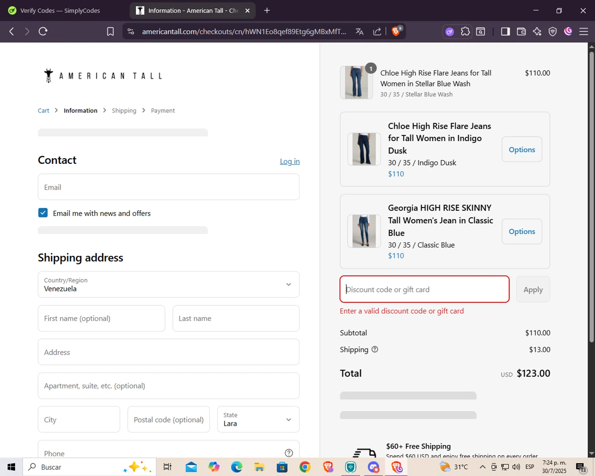Click the translate page icon
The image size is (595, 476).
pyautogui.click(x=359, y=31)
